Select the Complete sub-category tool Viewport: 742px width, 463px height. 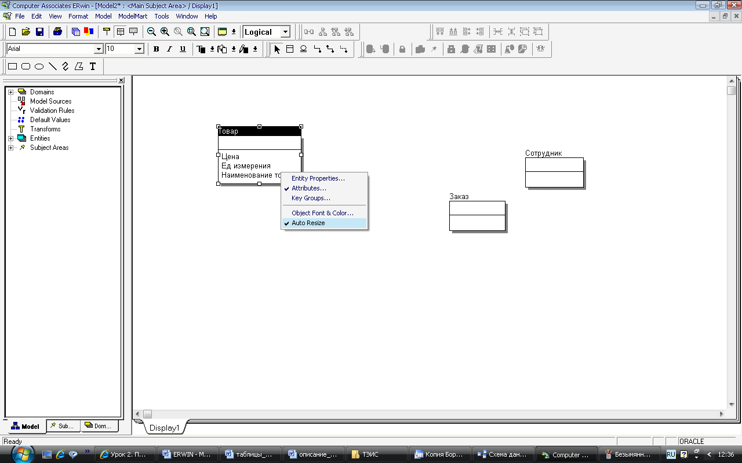click(x=303, y=49)
